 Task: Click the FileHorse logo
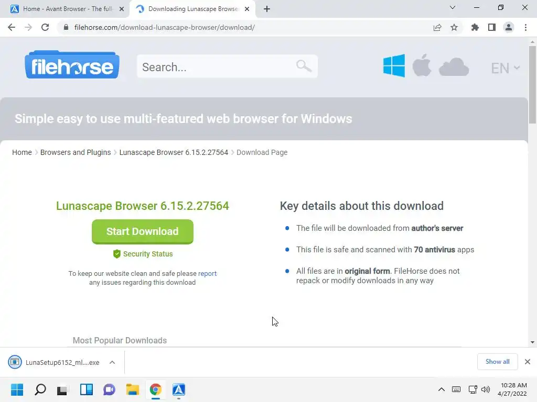[72, 64]
